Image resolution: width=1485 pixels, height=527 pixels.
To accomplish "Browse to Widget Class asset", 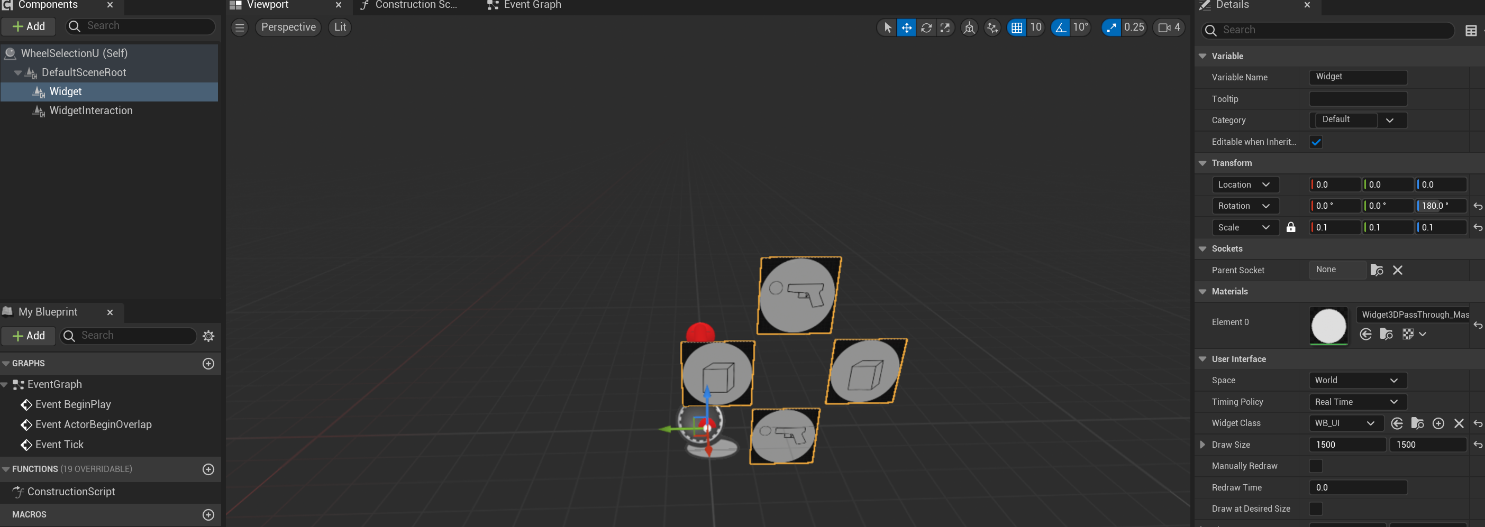I will [1418, 424].
